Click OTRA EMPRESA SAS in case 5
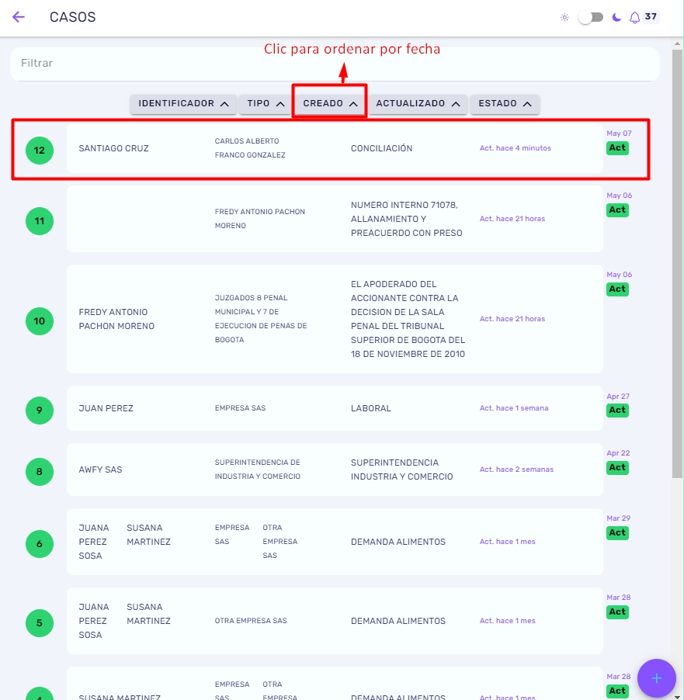 251,621
